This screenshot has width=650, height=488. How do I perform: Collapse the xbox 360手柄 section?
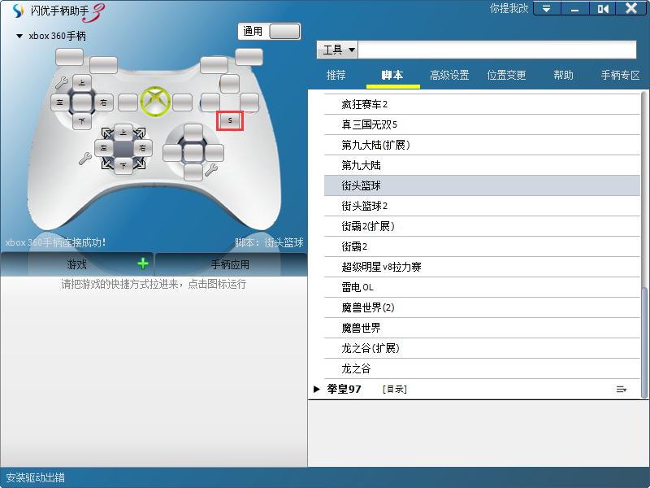pos(18,36)
